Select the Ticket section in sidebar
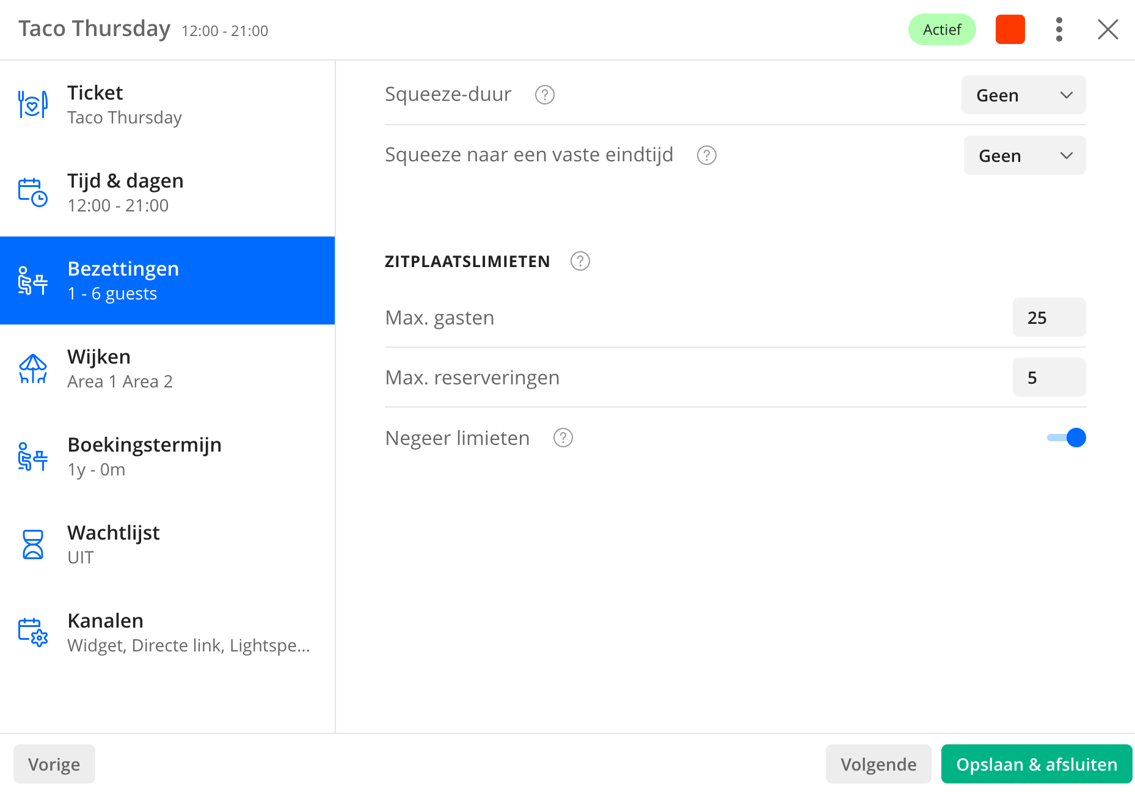1135x792 pixels. click(x=167, y=105)
